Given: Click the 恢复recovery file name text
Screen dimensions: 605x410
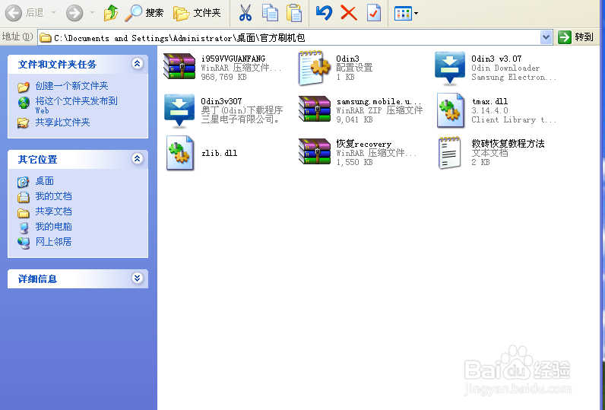Looking at the screenshot, I should [363, 144].
